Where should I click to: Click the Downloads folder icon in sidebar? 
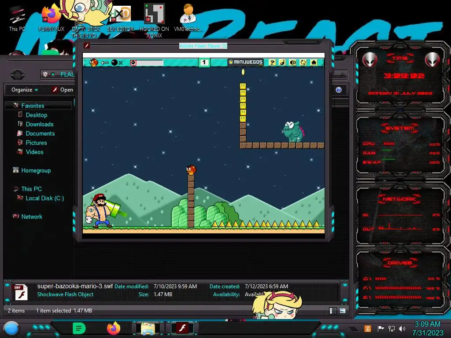coord(20,124)
